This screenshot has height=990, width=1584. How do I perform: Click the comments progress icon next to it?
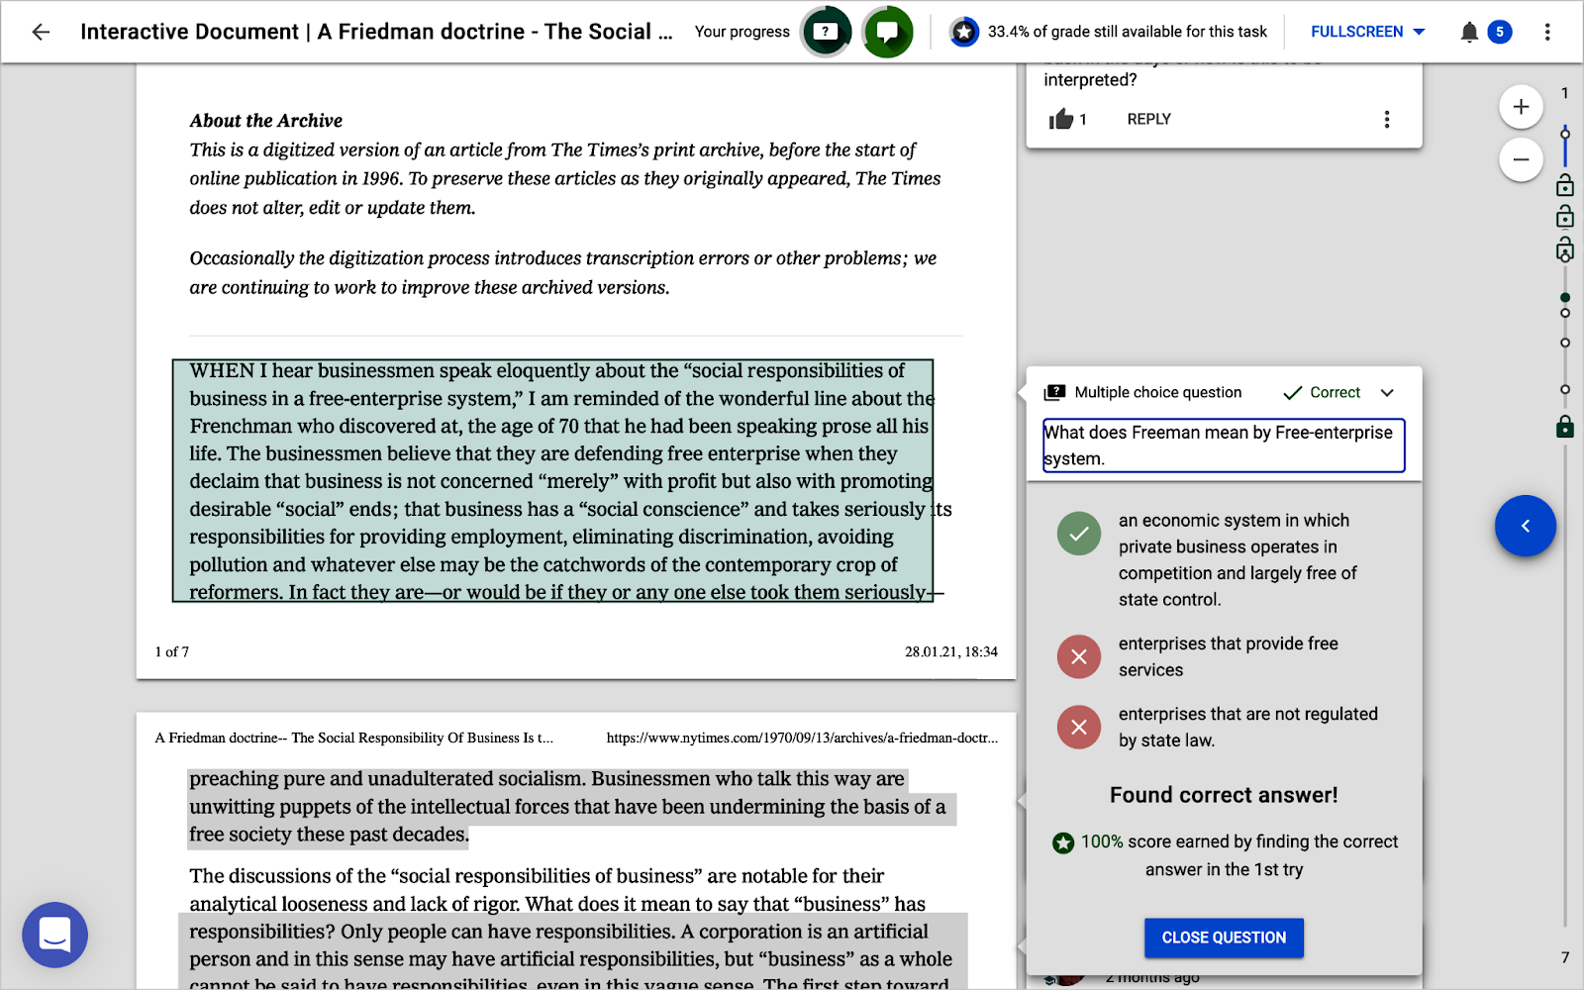886,31
